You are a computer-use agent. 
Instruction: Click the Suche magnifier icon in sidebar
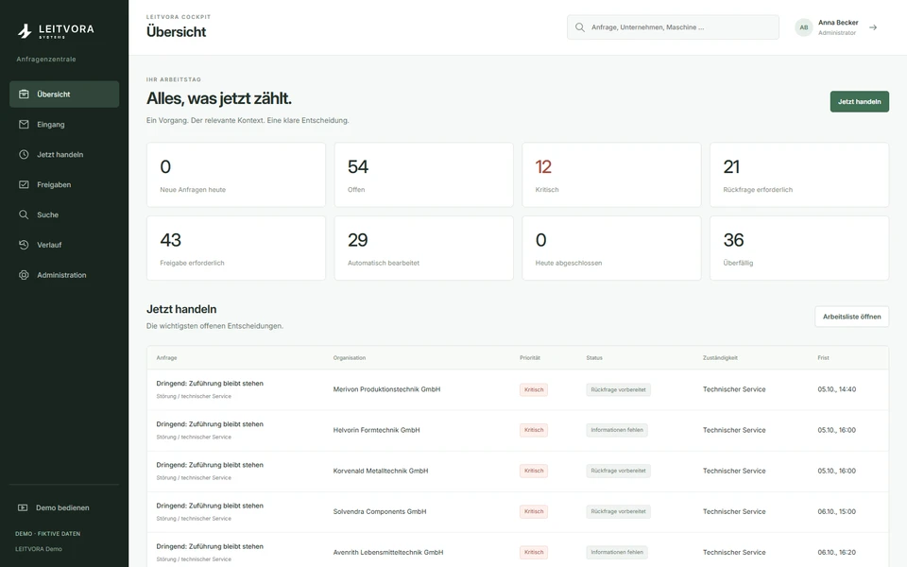(24, 215)
